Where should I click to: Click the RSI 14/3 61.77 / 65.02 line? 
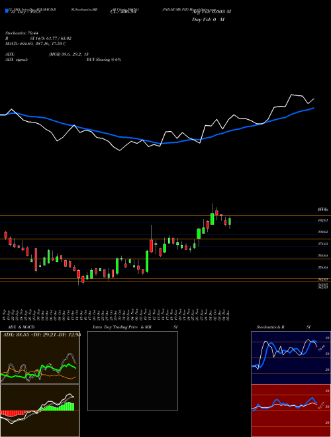[38, 38]
